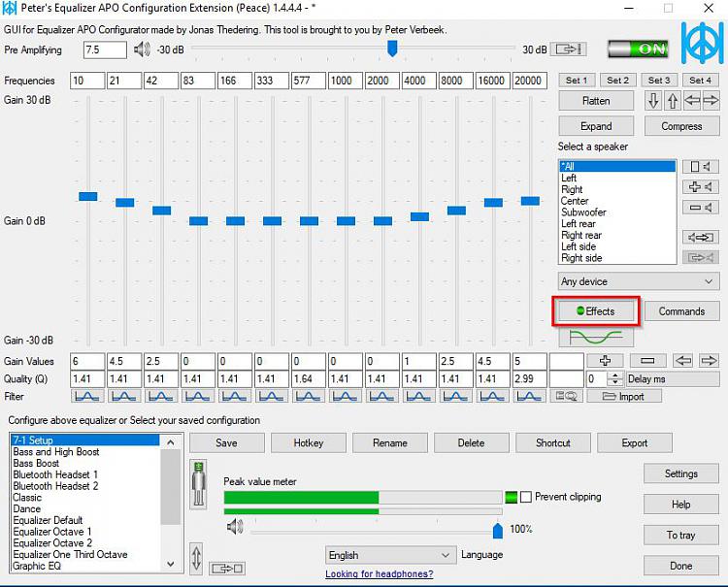Click the Import button
Viewport: 728px width, 587px height.
(x=624, y=396)
